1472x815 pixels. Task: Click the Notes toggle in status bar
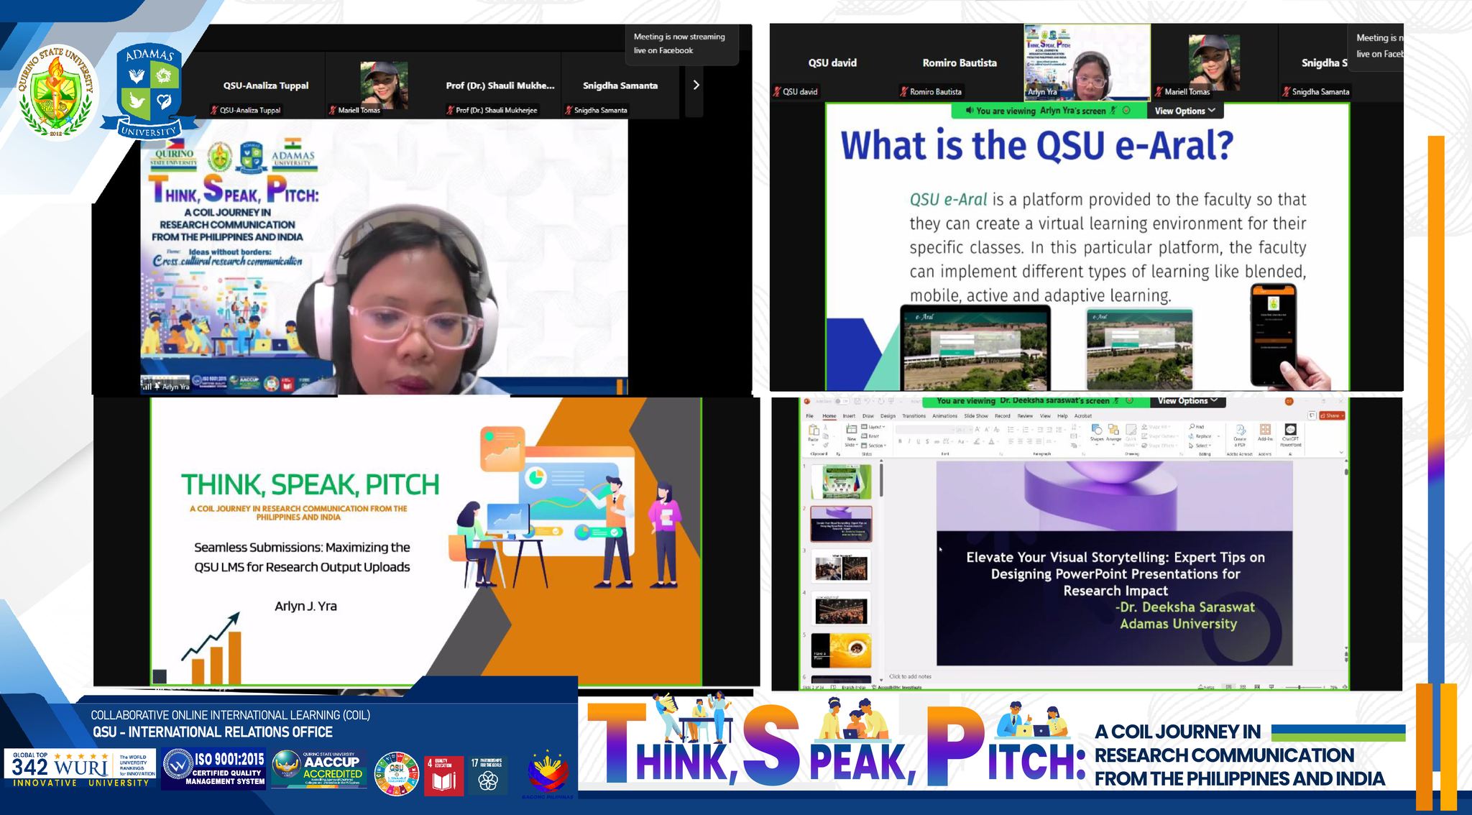pyautogui.click(x=1205, y=687)
